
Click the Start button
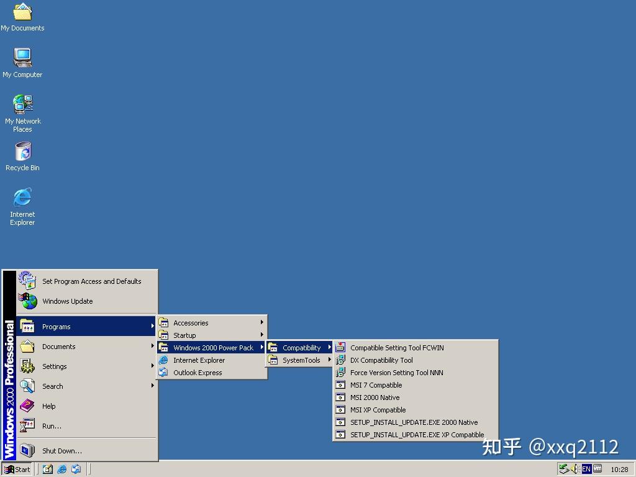tap(17, 470)
